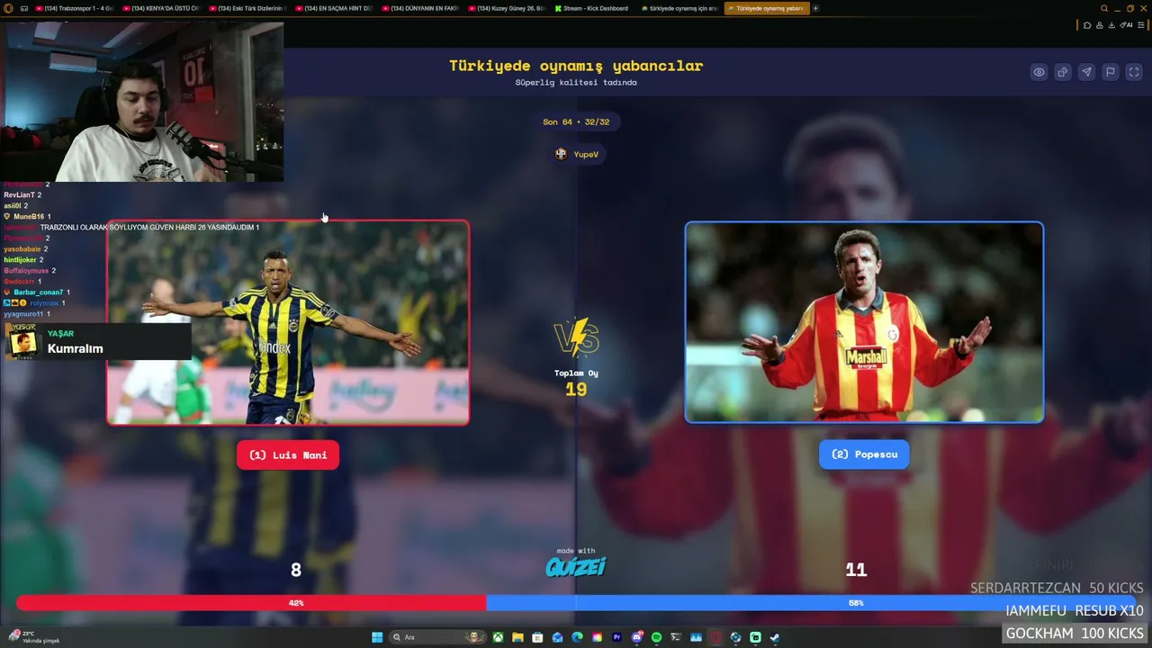Viewport: 1152px width, 648px height.
Task: Open File Explorer from taskbar
Action: point(517,637)
